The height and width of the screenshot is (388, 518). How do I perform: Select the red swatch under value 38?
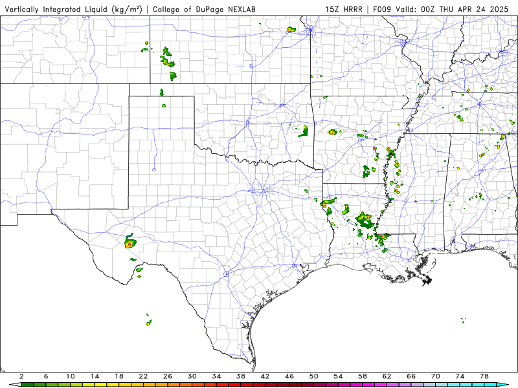point(247,385)
